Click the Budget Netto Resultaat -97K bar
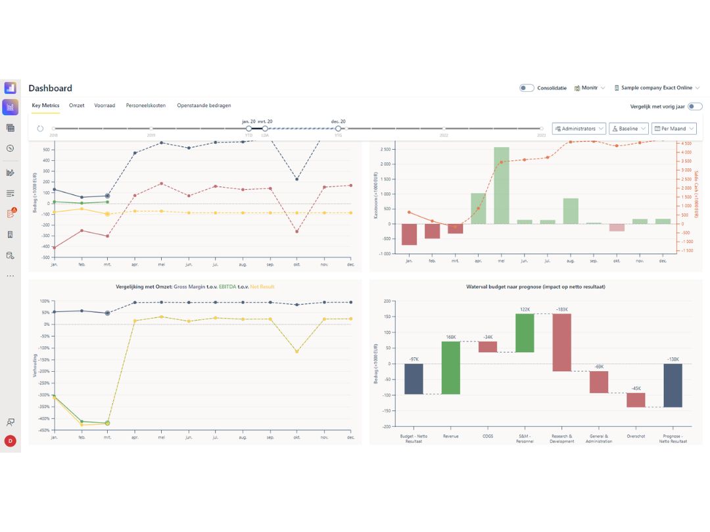The image size is (710, 532). 414,379
